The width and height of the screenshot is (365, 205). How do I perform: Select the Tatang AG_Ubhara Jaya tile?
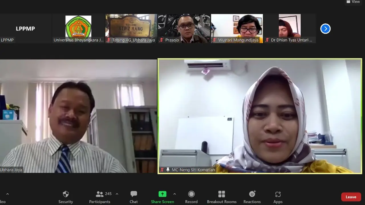[131, 28]
